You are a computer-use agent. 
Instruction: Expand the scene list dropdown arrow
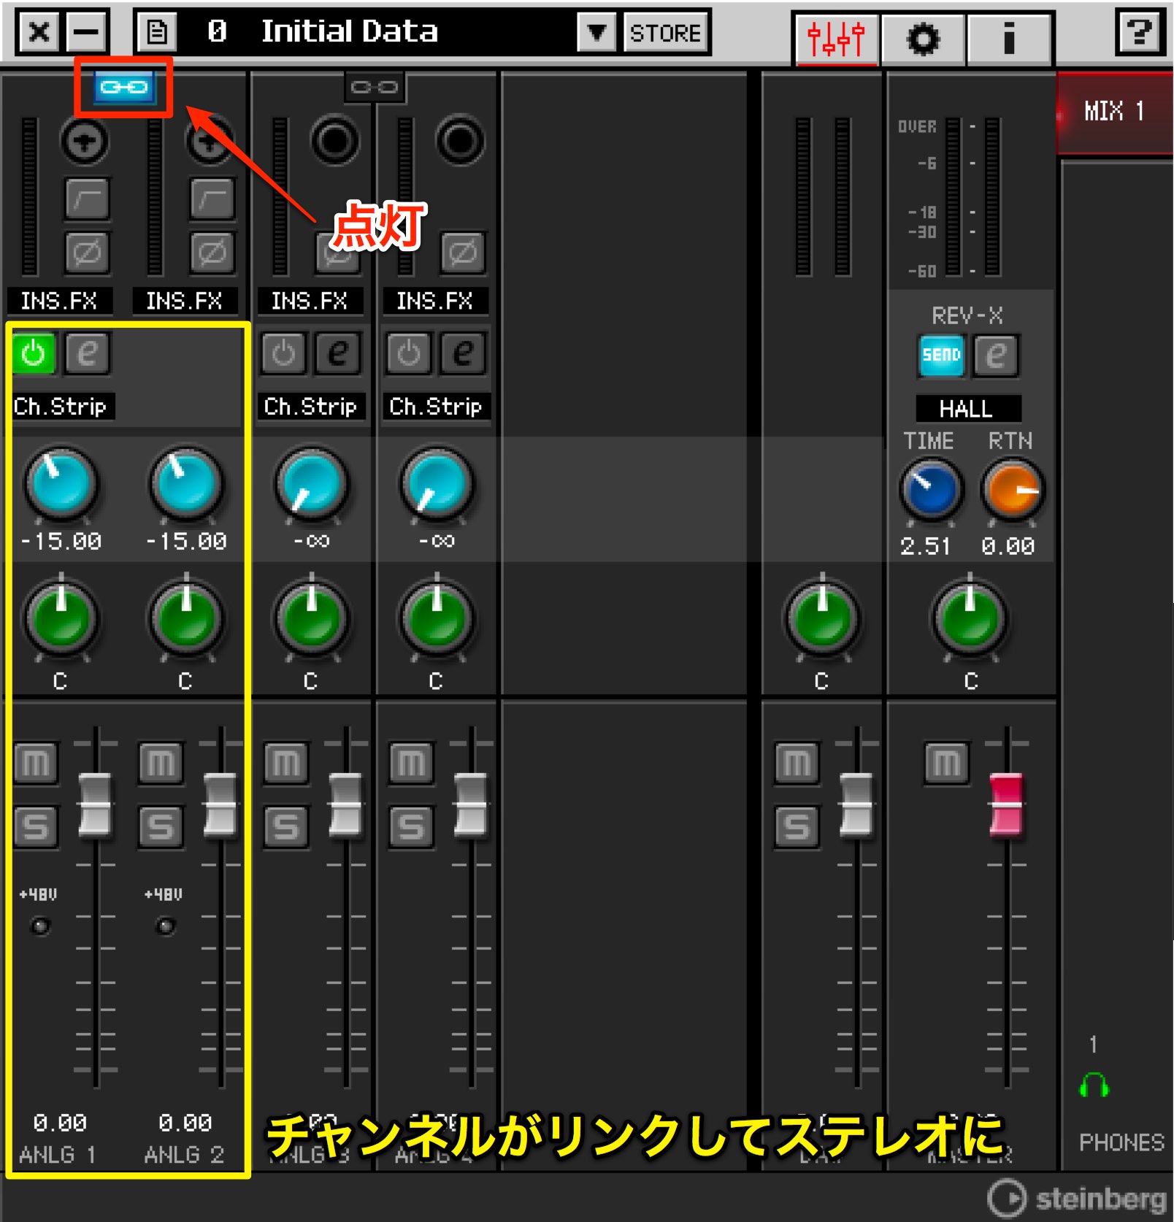point(596,32)
